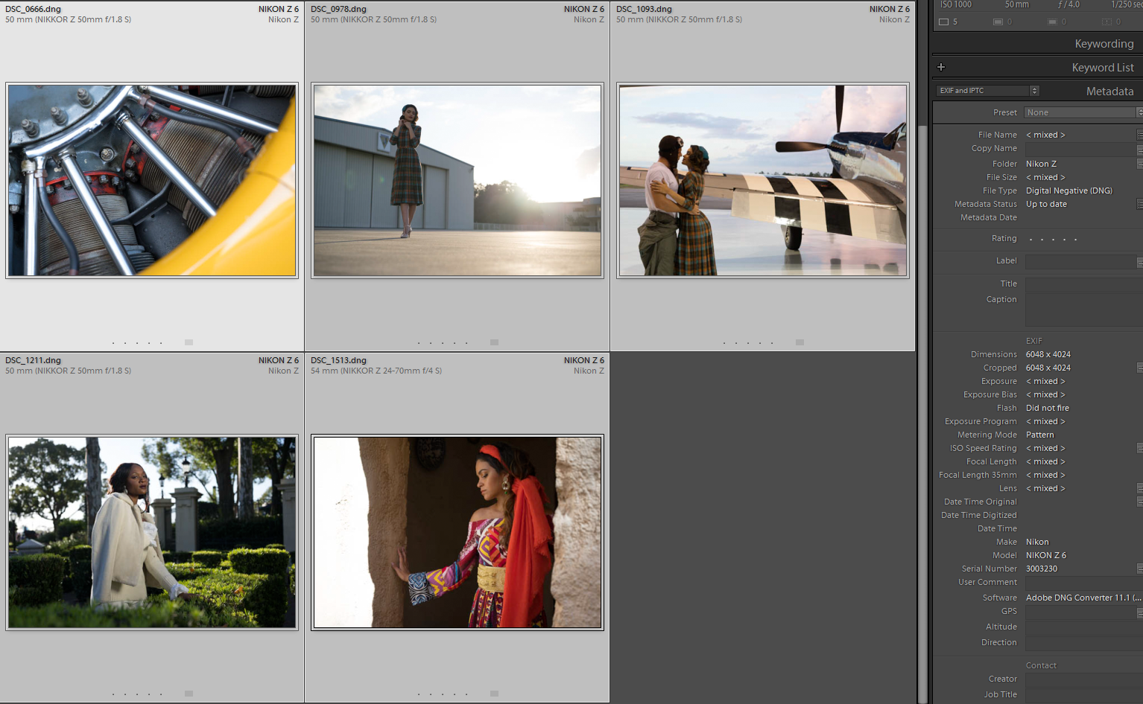This screenshot has width=1143, height=704.
Task: Click 'DSC_1513.dng' file name label
Action: click(x=338, y=360)
